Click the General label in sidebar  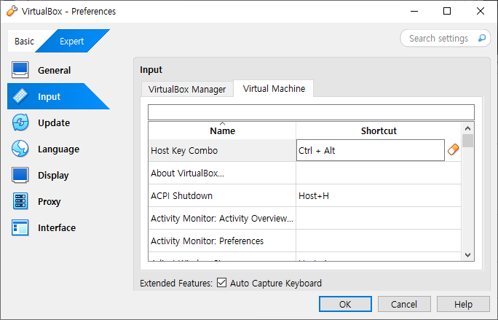pyautogui.click(x=55, y=70)
